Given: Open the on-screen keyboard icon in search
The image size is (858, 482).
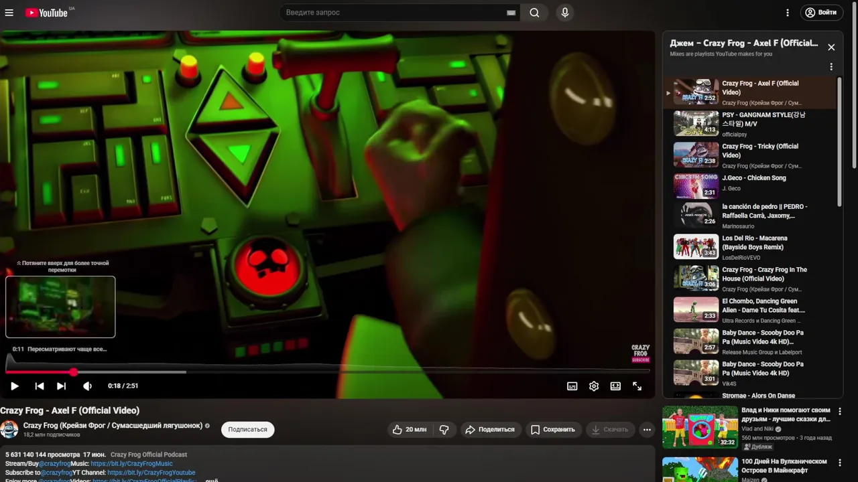Looking at the screenshot, I should point(511,13).
